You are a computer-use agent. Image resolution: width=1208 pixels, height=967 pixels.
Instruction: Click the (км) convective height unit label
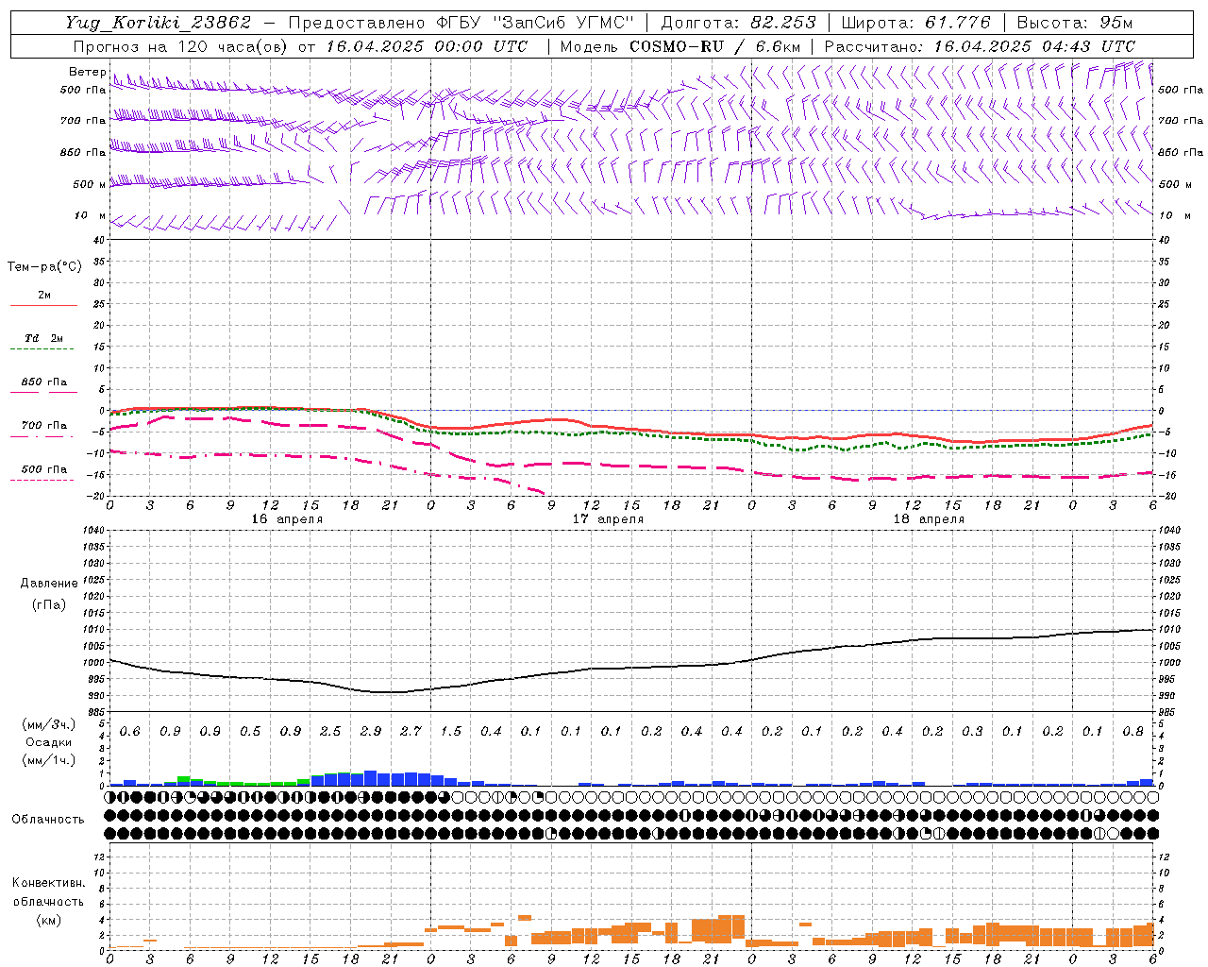[x=48, y=920]
